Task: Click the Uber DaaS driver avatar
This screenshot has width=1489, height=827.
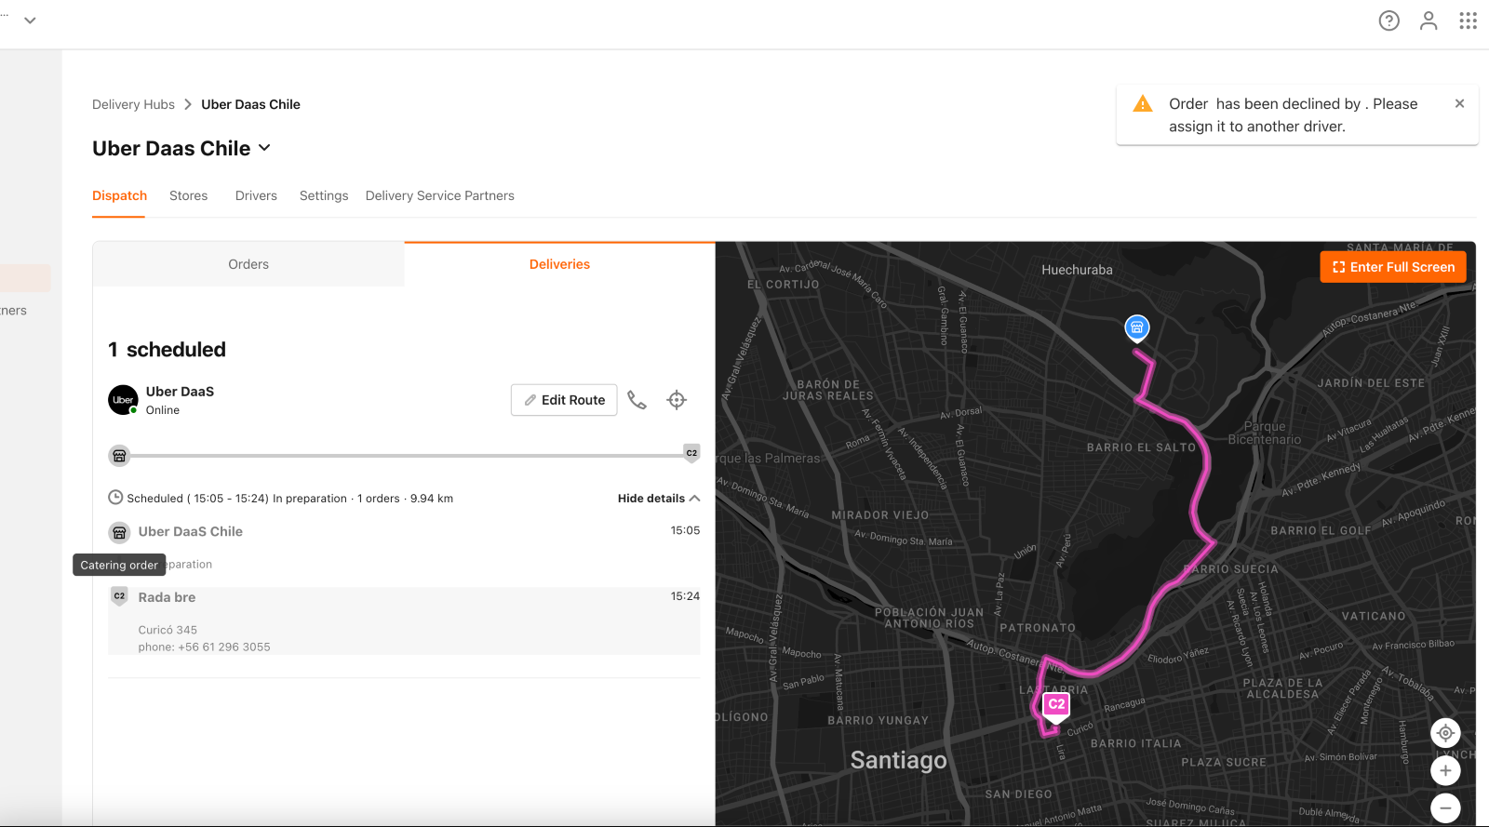Action: (123, 400)
